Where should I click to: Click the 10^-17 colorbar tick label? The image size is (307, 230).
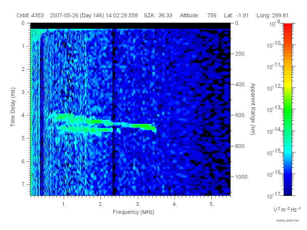click(x=274, y=195)
